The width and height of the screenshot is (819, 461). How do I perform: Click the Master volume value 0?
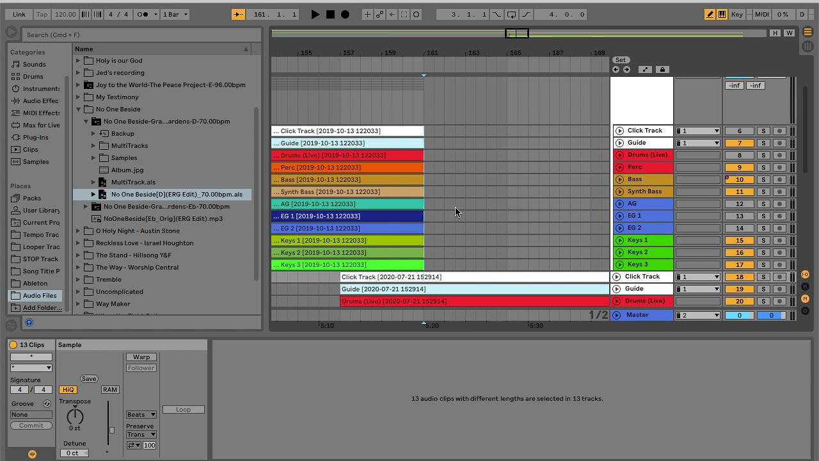coord(739,315)
